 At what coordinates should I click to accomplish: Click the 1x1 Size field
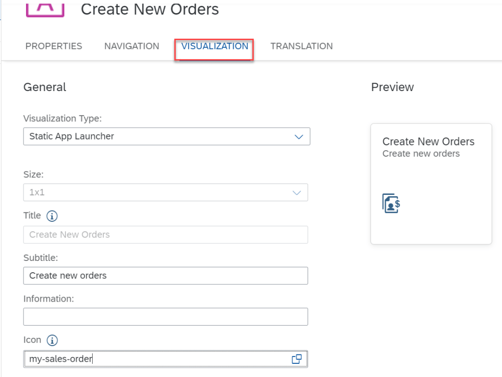pyautogui.click(x=147, y=192)
